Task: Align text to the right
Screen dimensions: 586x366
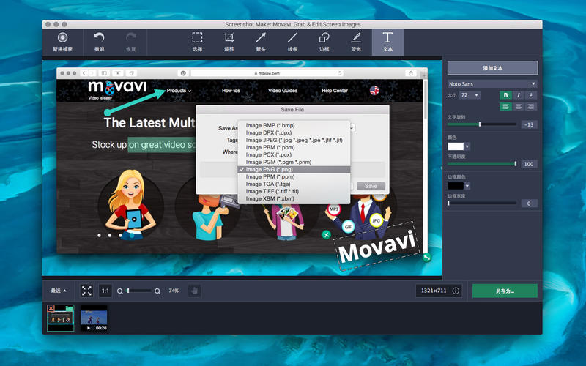Action: [x=530, y=107]
